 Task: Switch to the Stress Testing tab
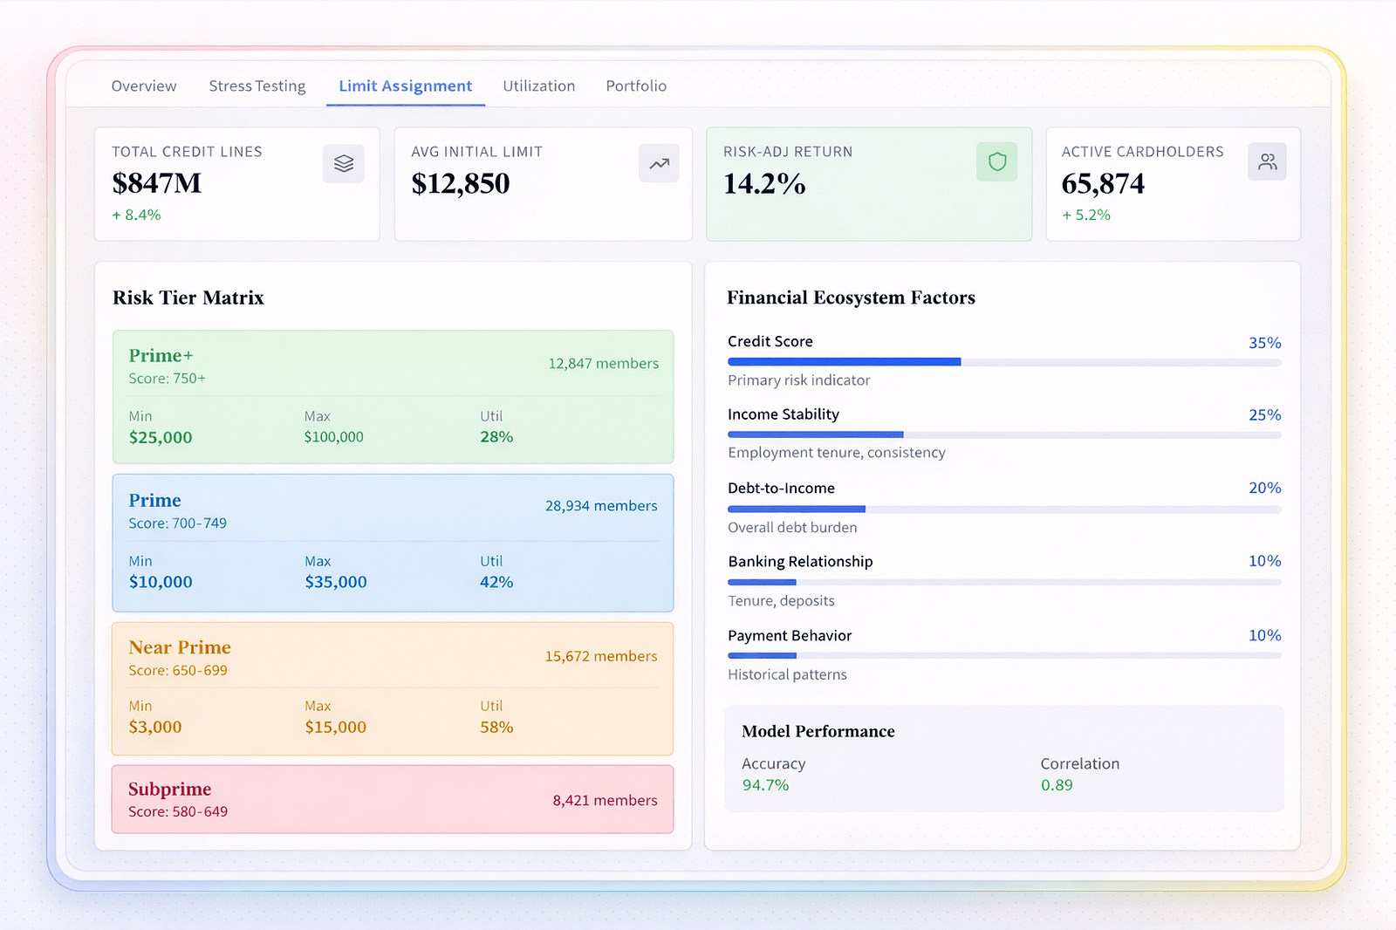pyautogui.click(x=257, y=86)
